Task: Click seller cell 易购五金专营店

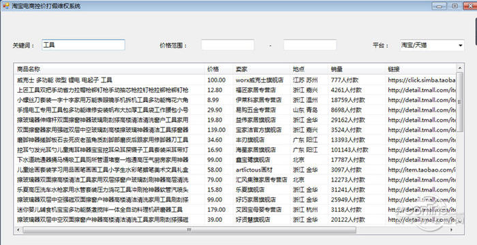Action: 256,110
